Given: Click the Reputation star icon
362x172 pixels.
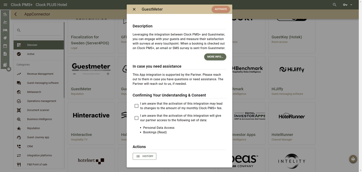Looking at the screenshot, I should [x=19, y=128].
